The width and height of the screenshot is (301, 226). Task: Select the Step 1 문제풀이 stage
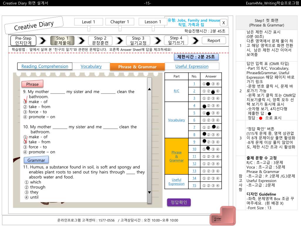pyautogui.click(x=62, y=41)
